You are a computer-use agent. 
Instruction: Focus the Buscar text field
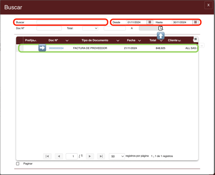tap(72, 22)
